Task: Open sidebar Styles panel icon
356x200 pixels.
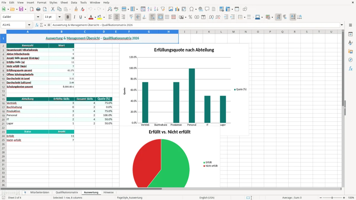Action: (350, 43)
